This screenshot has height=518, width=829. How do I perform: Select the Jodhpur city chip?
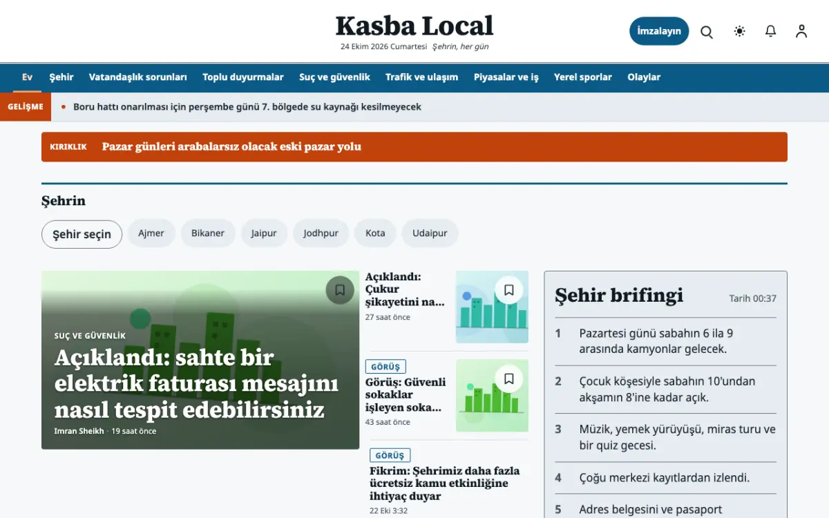tap(321, 233)
